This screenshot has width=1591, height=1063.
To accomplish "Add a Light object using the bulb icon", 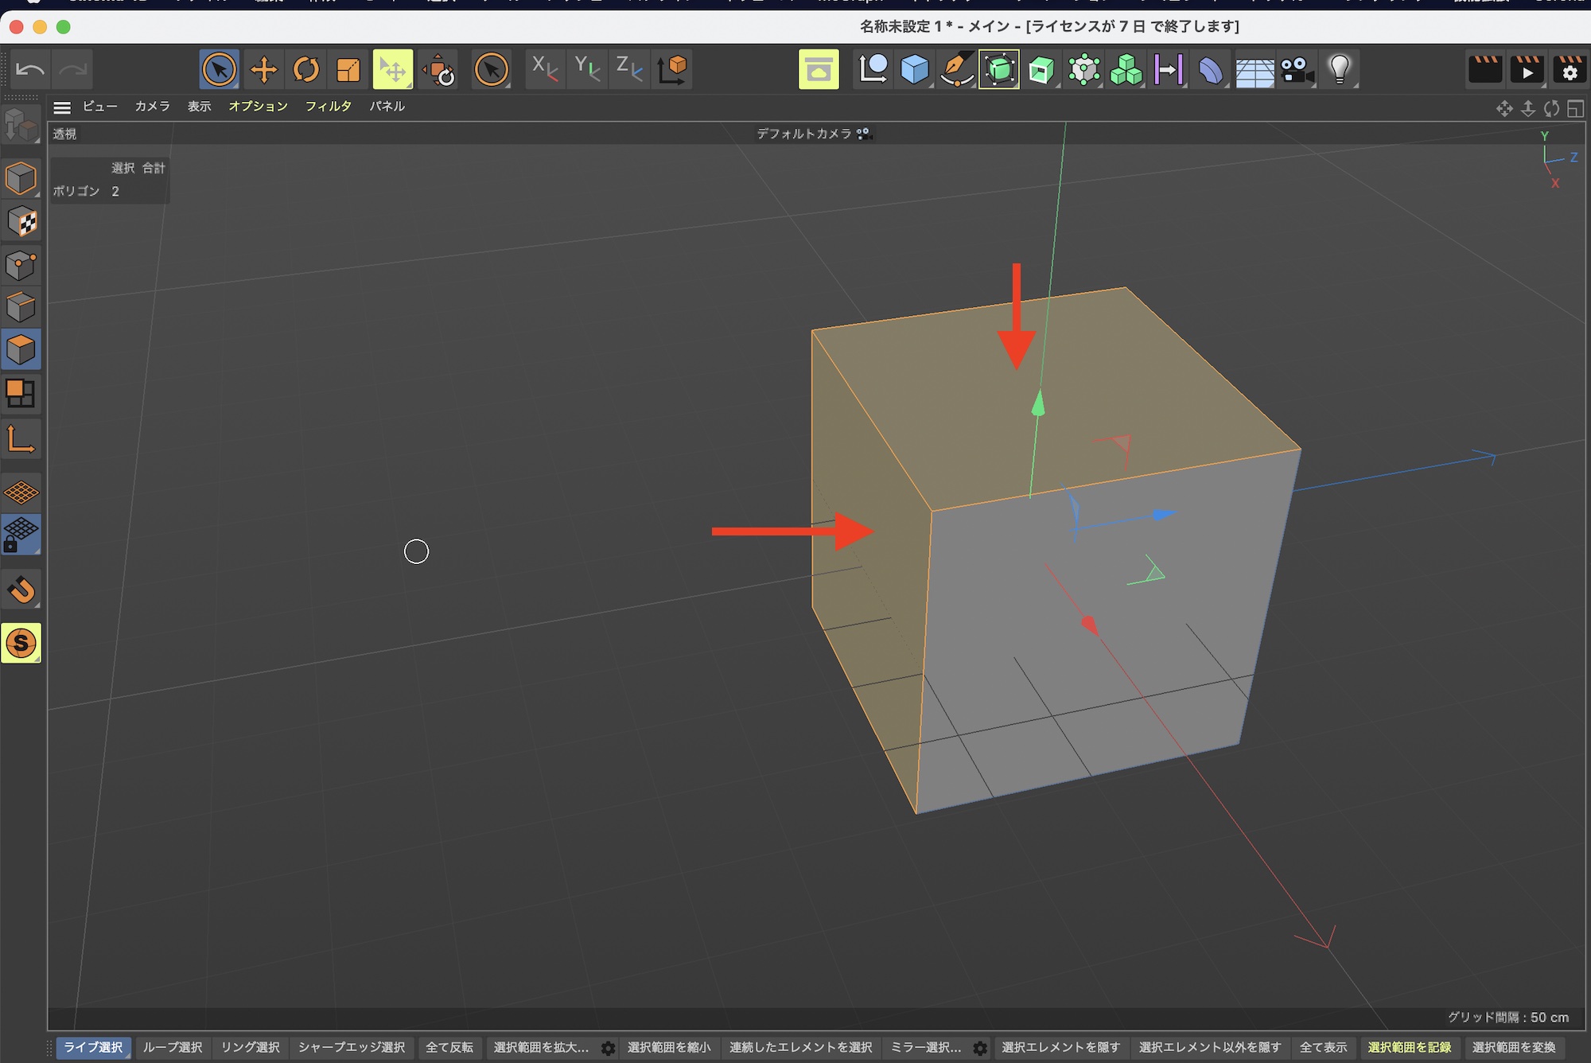I will (x=1340, y=70).
